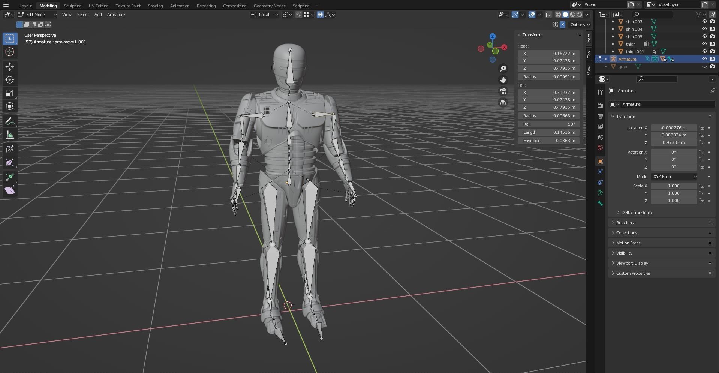Open Scene properties tab icon
719x373 pixels.
pos(600,137)
